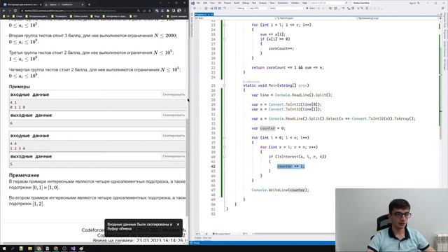Click the Visual Studio Start debugging play icon

pyautogui.click(x=307, y=8)
